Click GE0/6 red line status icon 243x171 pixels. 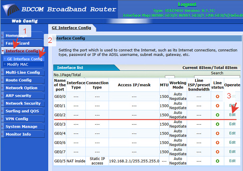coord(217,143)
